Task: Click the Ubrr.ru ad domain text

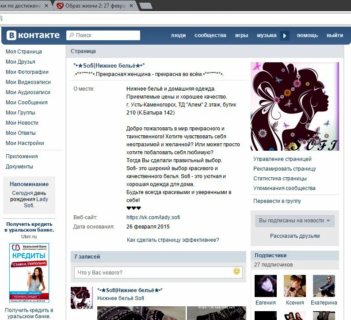Action: click(29, 236)
